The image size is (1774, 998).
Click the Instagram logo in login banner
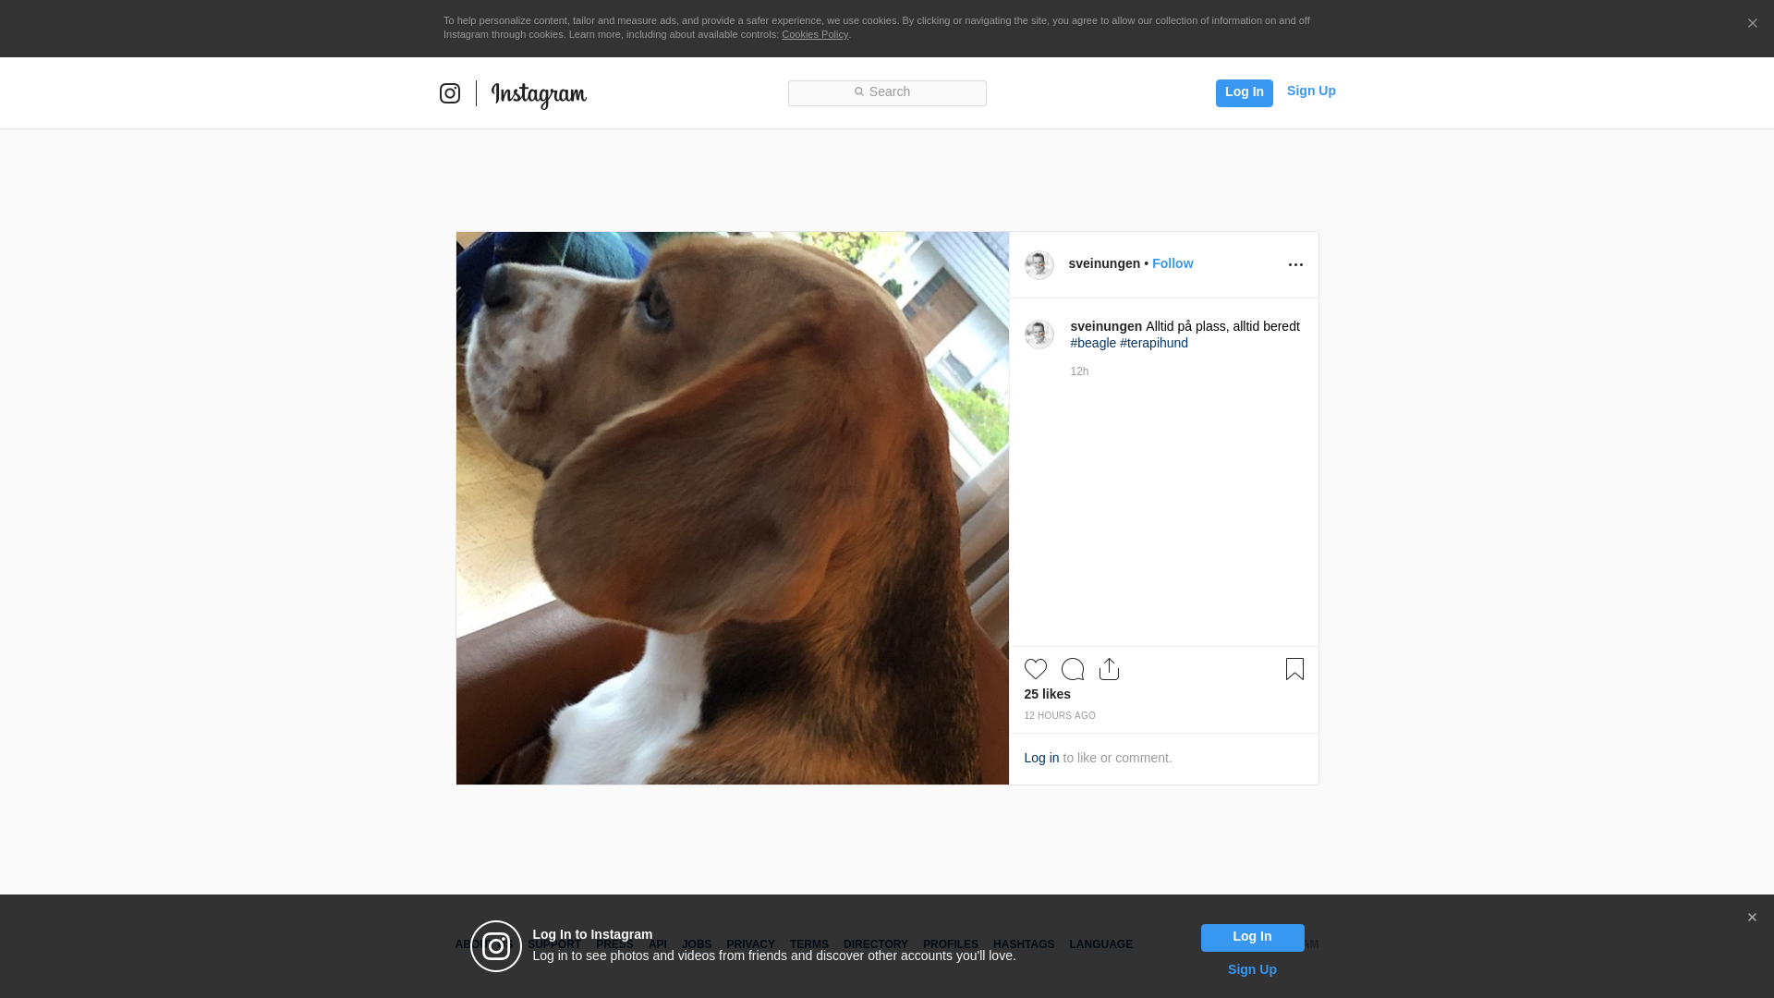[x=496, y=946]
